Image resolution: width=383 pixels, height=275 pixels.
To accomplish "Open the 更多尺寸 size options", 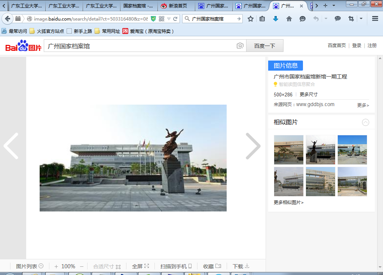I will coord(309,95).
